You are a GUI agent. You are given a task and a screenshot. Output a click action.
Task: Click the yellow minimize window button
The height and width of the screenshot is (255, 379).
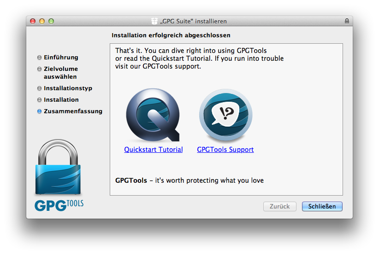coord(42,21)
